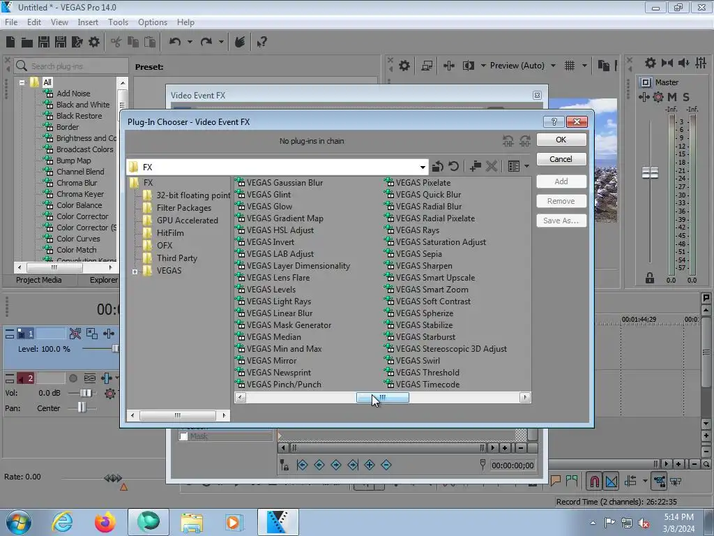Click Preview on external monitor icon
Screen dimensions: 714x536
pyautogui.click(x=427, y=66)
